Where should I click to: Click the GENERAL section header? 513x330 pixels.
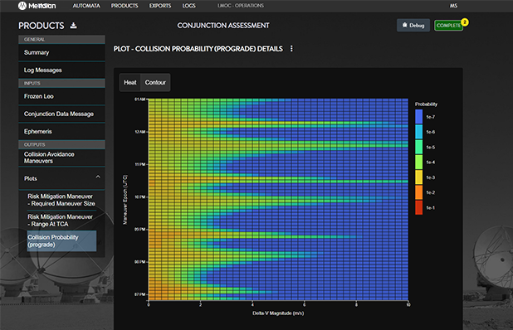click(61, 39)
